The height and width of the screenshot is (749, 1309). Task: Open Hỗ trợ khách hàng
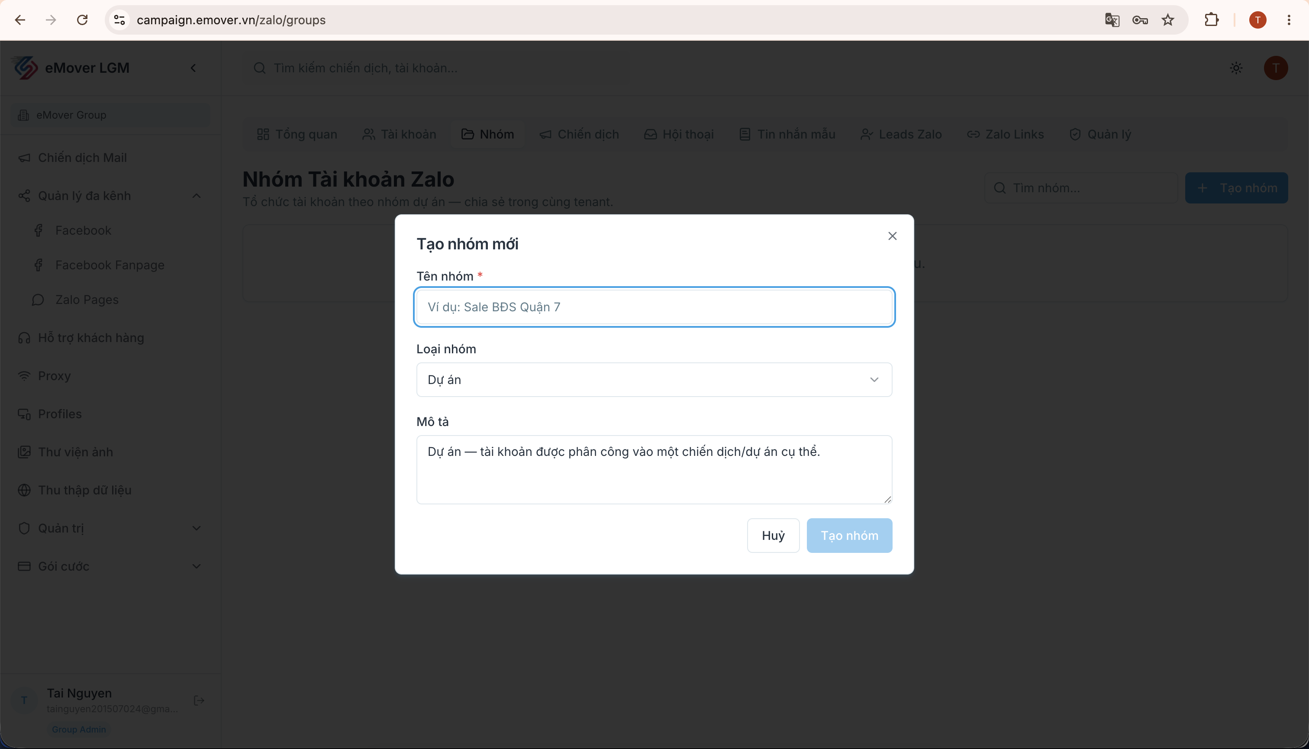pos(110,337)
